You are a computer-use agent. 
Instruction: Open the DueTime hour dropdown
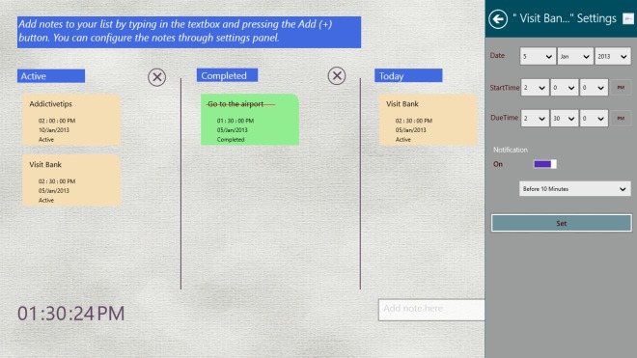pos(535,119)
